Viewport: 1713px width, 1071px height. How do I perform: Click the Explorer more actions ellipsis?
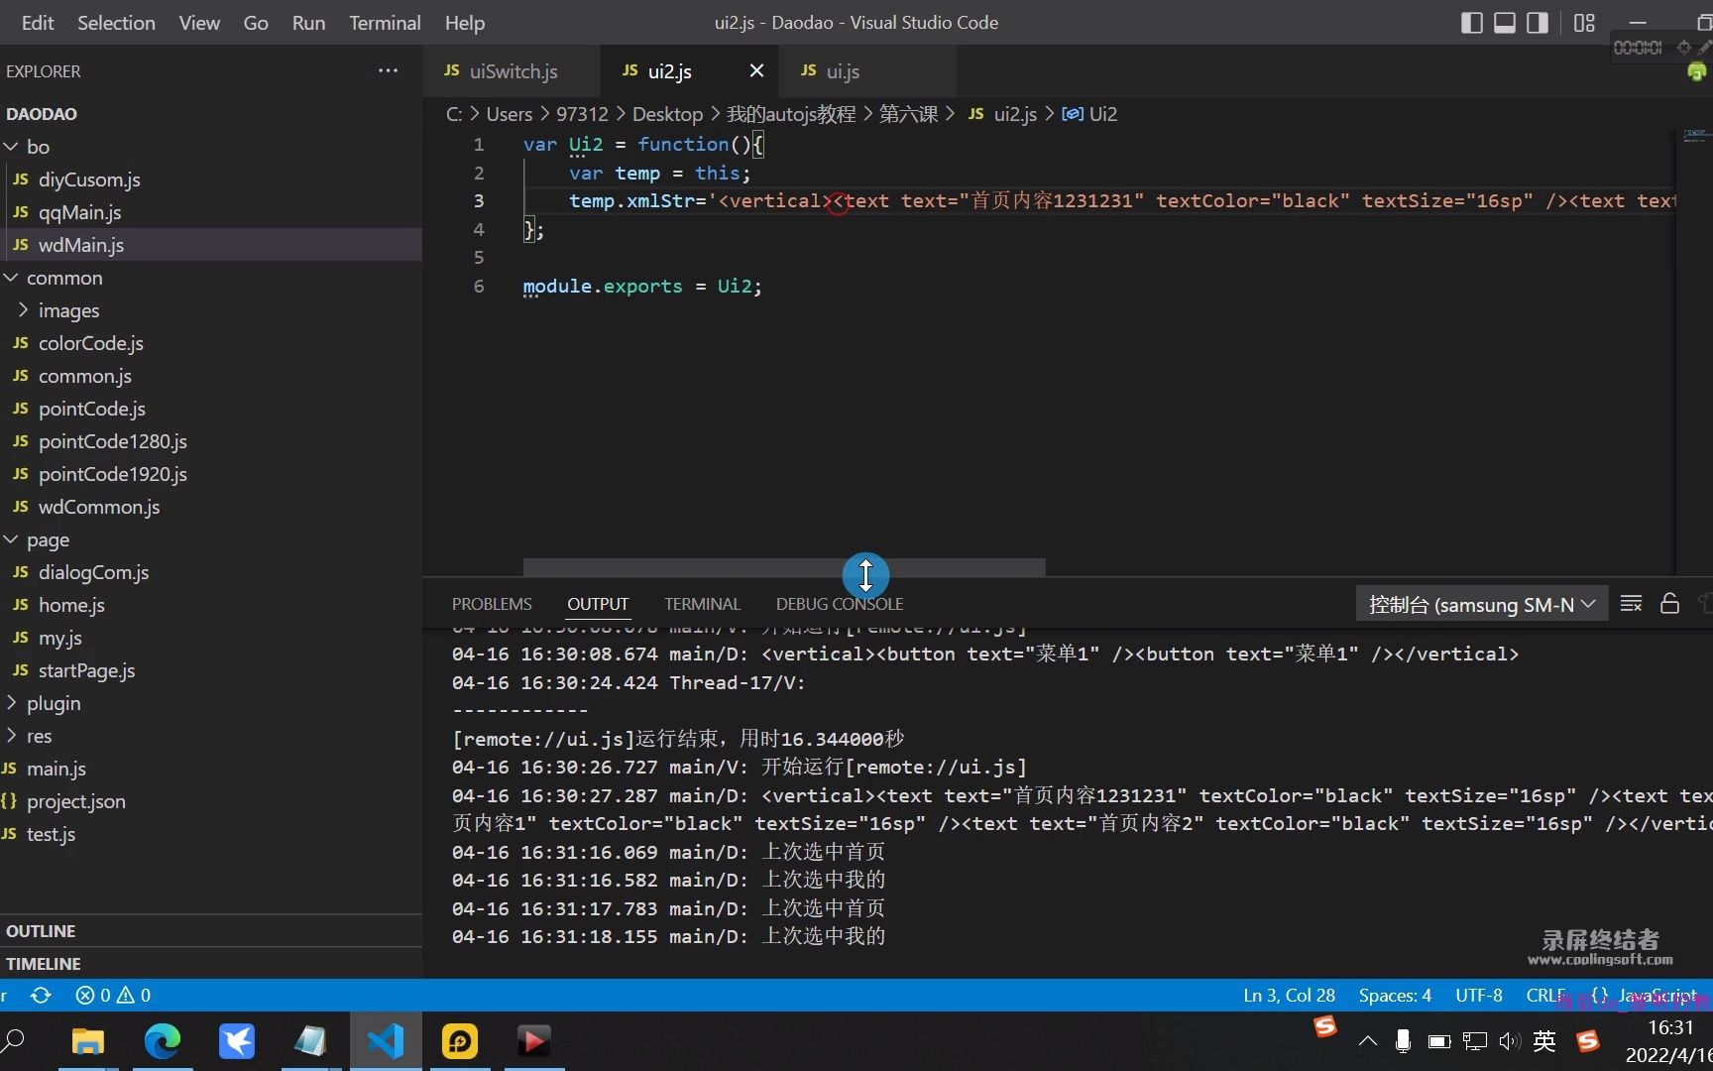pos(388,70)
